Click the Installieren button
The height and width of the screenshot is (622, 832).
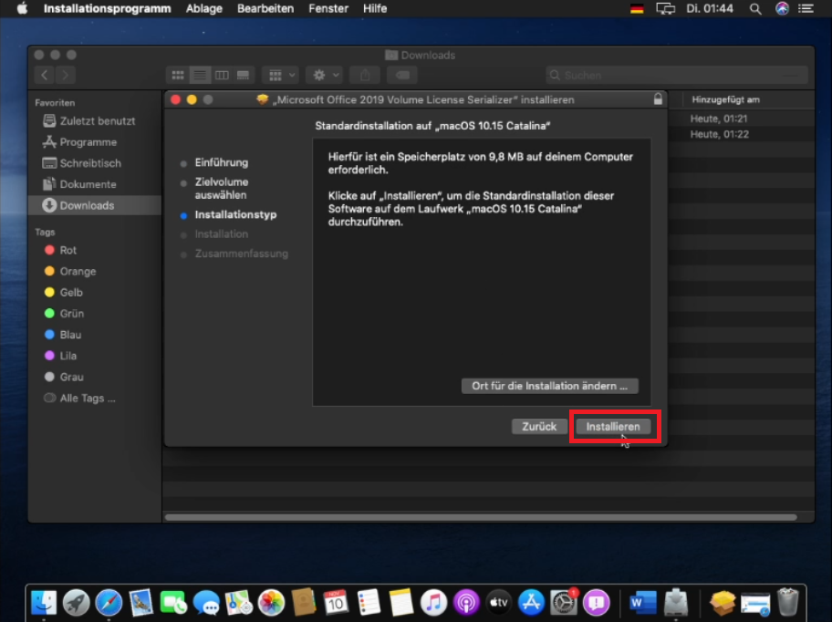613,426
